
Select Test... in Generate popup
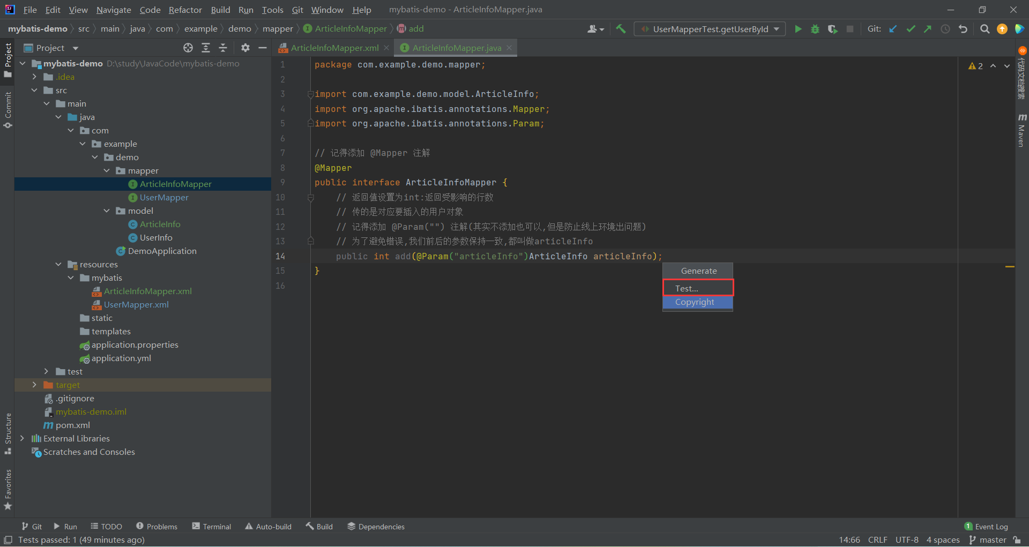(x=698, y=288)
